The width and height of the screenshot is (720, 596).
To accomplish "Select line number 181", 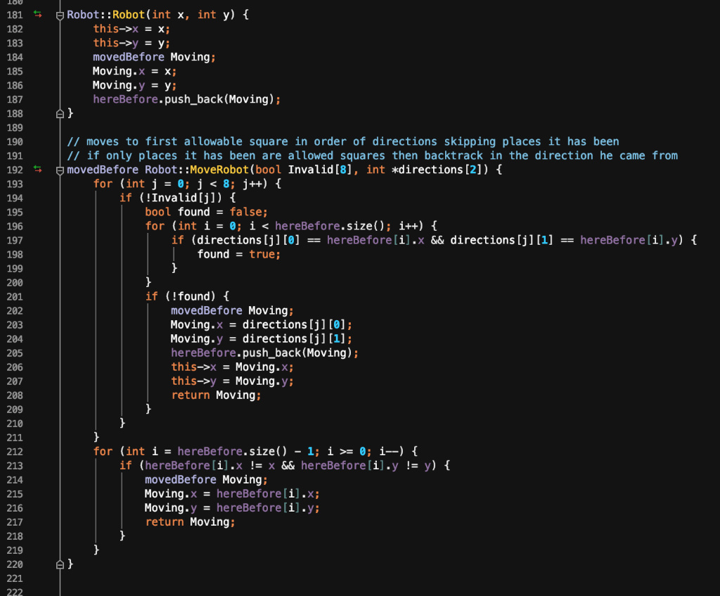I will 14,14.
